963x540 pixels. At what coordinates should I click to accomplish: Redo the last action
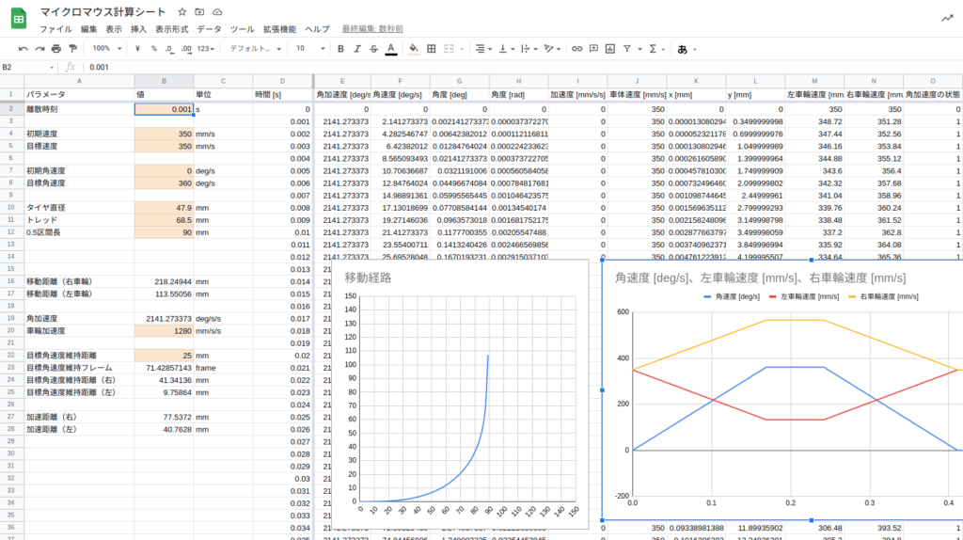39,49
